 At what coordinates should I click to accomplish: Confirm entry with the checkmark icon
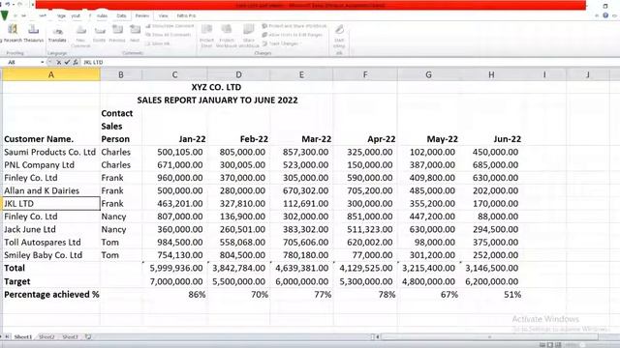coord(67,62)
